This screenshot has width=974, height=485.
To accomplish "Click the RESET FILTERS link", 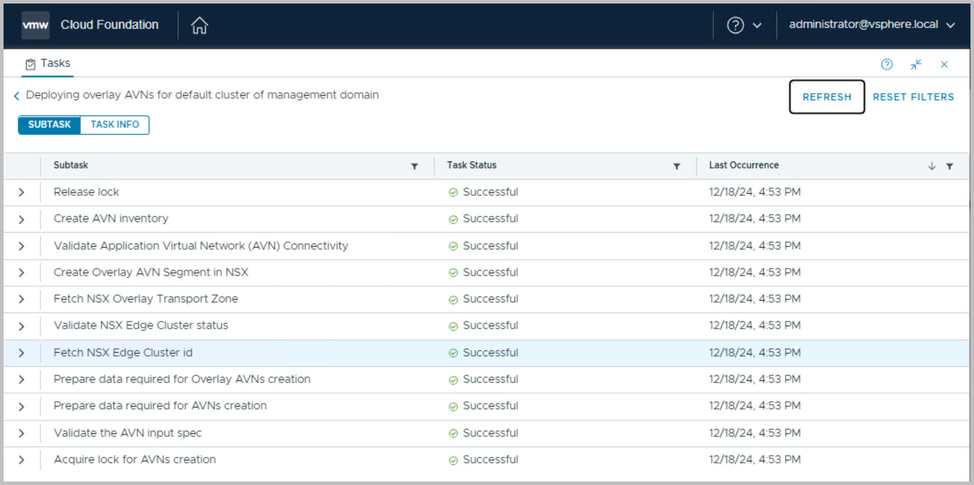I will (x=913, y=97).
